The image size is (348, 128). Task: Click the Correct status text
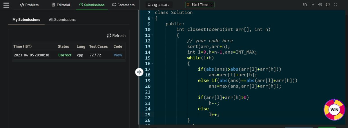pyautogui.click(x=65, y=55)
